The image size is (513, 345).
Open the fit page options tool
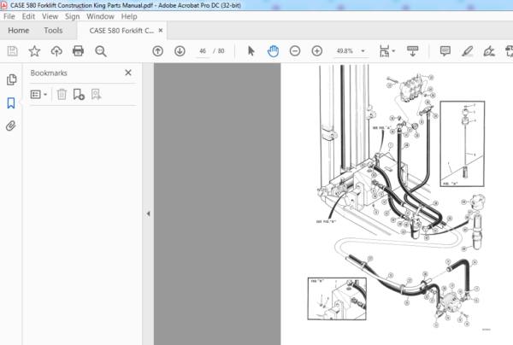pyautogui.click(x=386, y=51)
